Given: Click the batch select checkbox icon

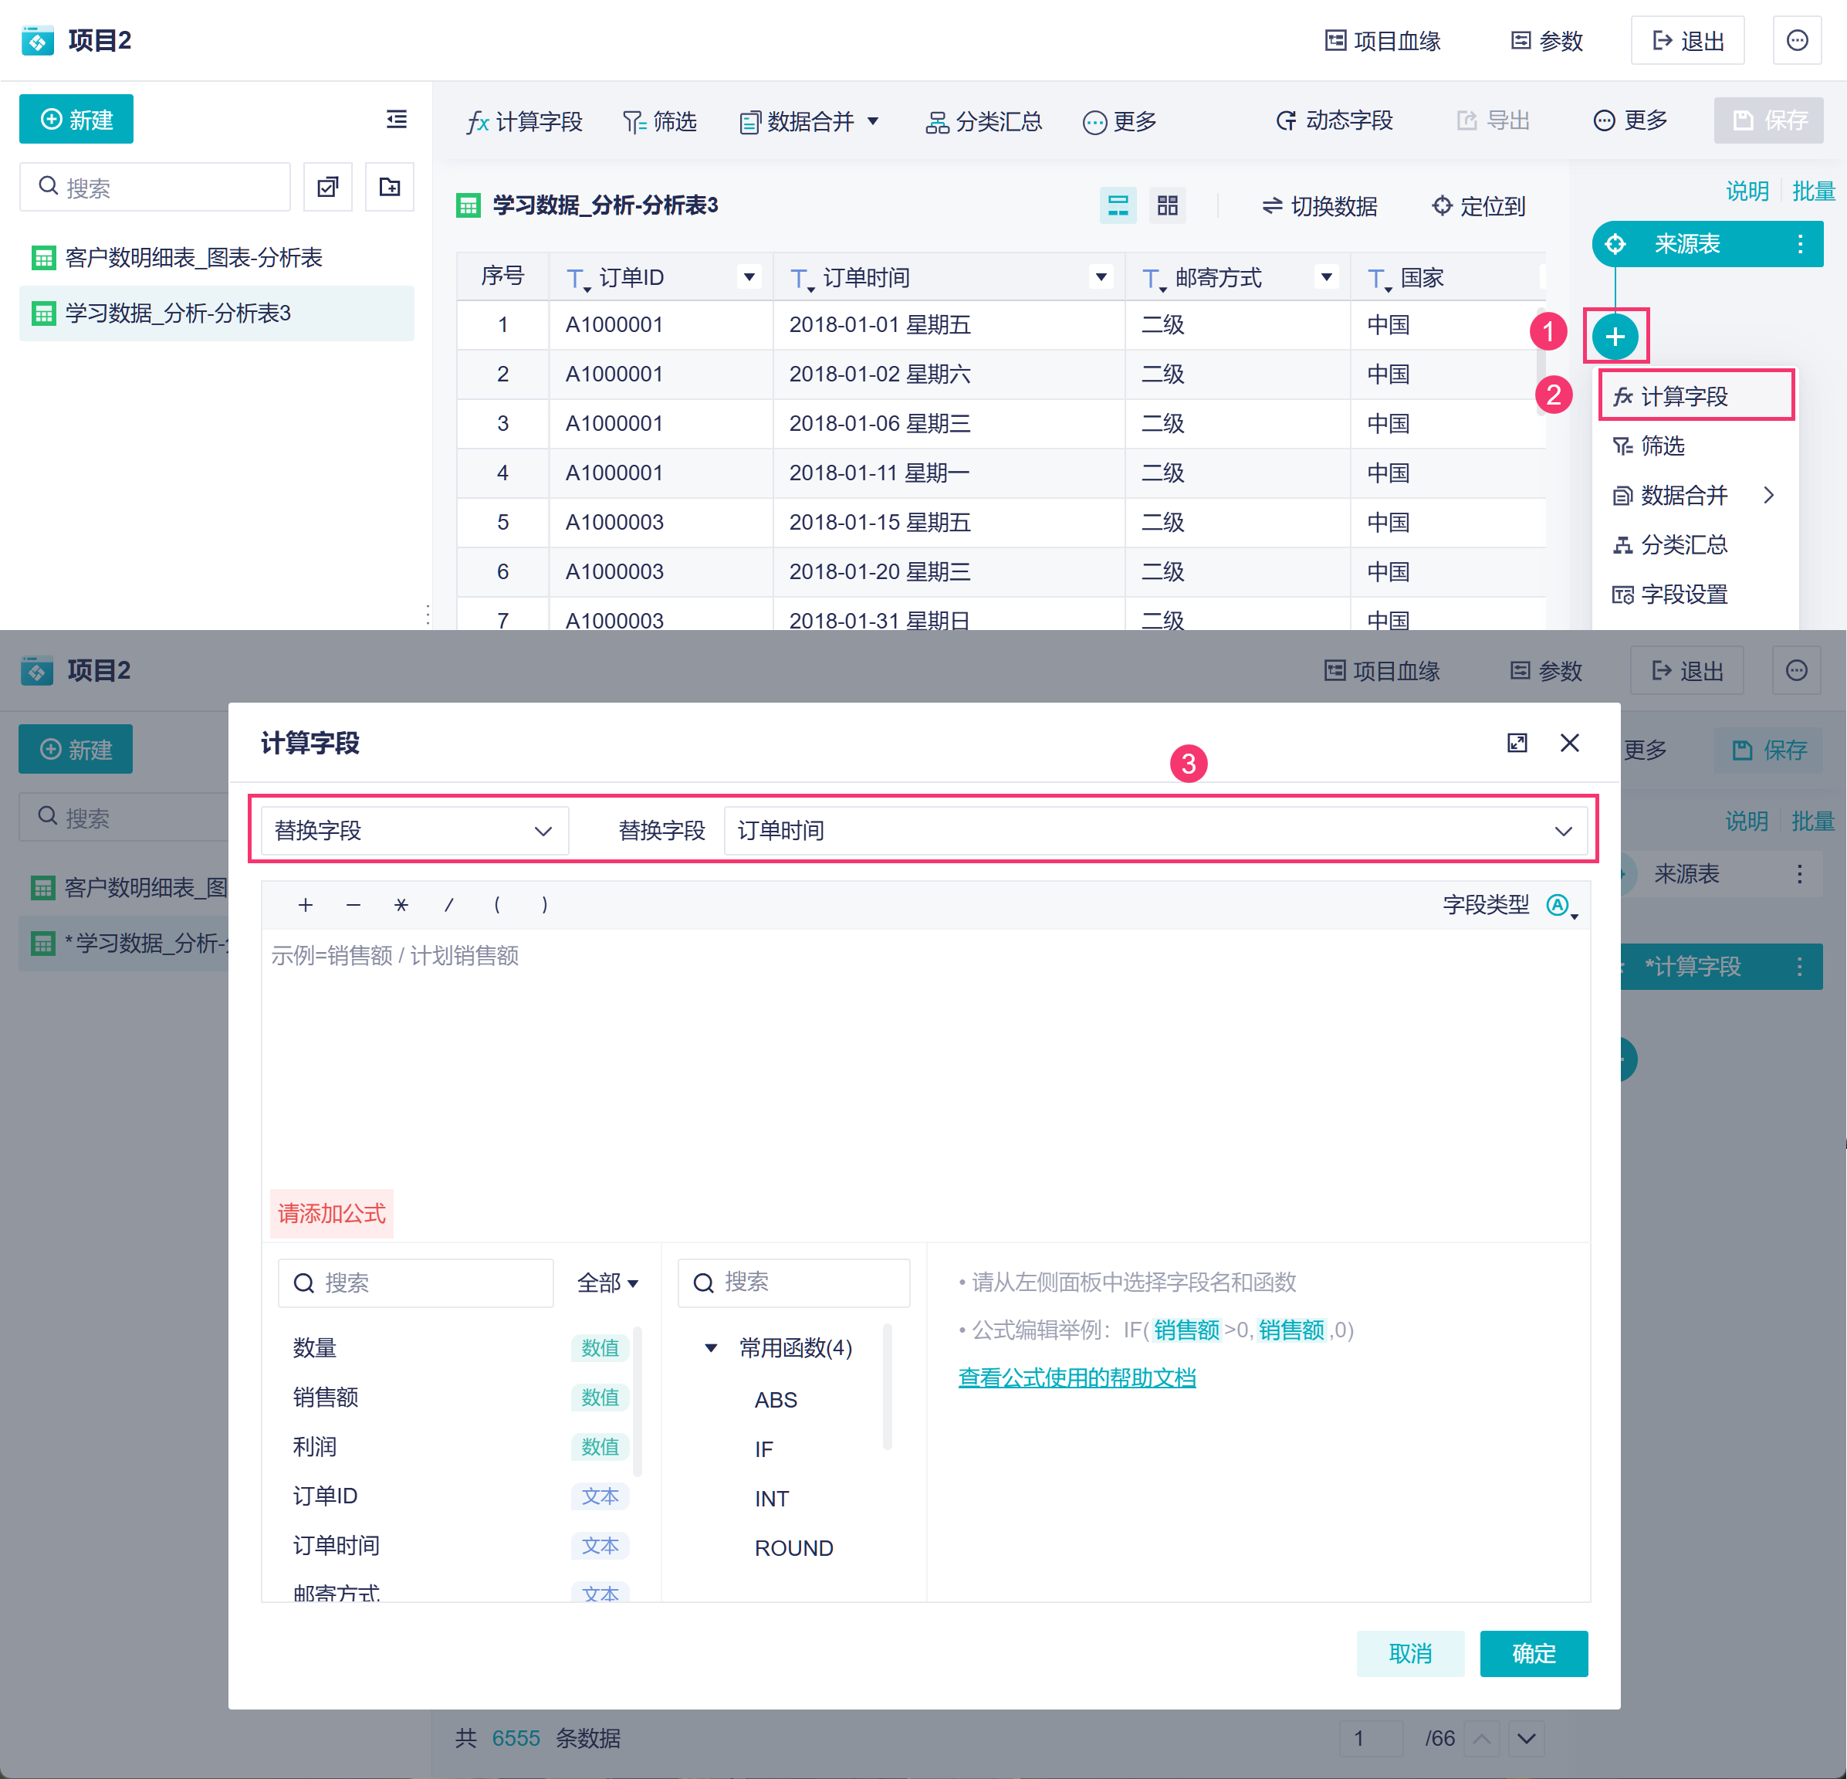Looking at the screenshot, I should pos(328,187).
